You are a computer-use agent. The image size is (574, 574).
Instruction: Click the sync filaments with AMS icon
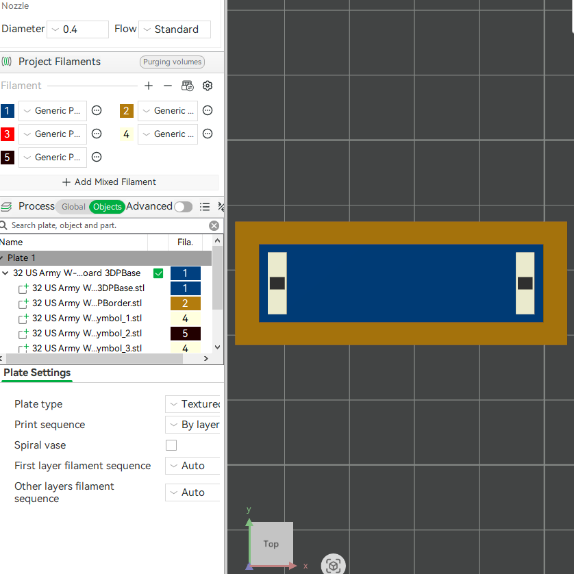[x=188, y=86]
